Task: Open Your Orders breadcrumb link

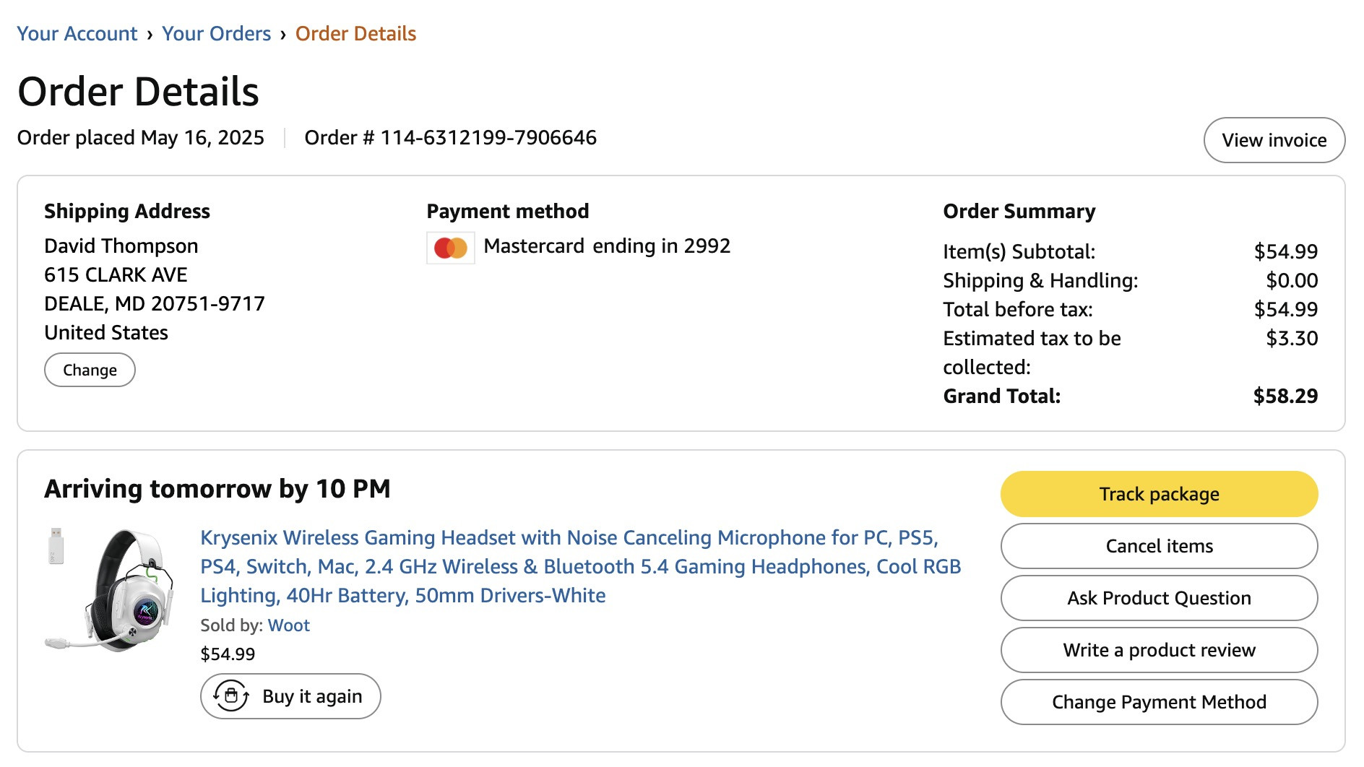Action: pos(217,34)
